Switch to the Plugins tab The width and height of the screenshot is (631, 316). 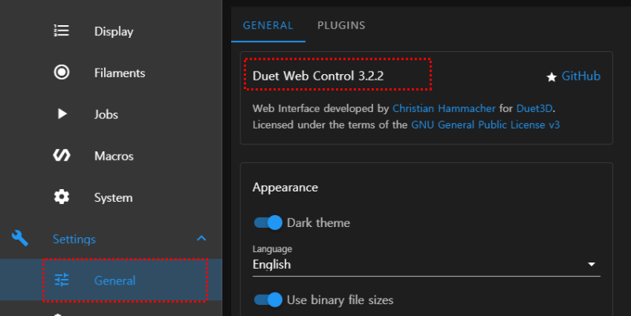pyautogui.click(x=341, y=25)
